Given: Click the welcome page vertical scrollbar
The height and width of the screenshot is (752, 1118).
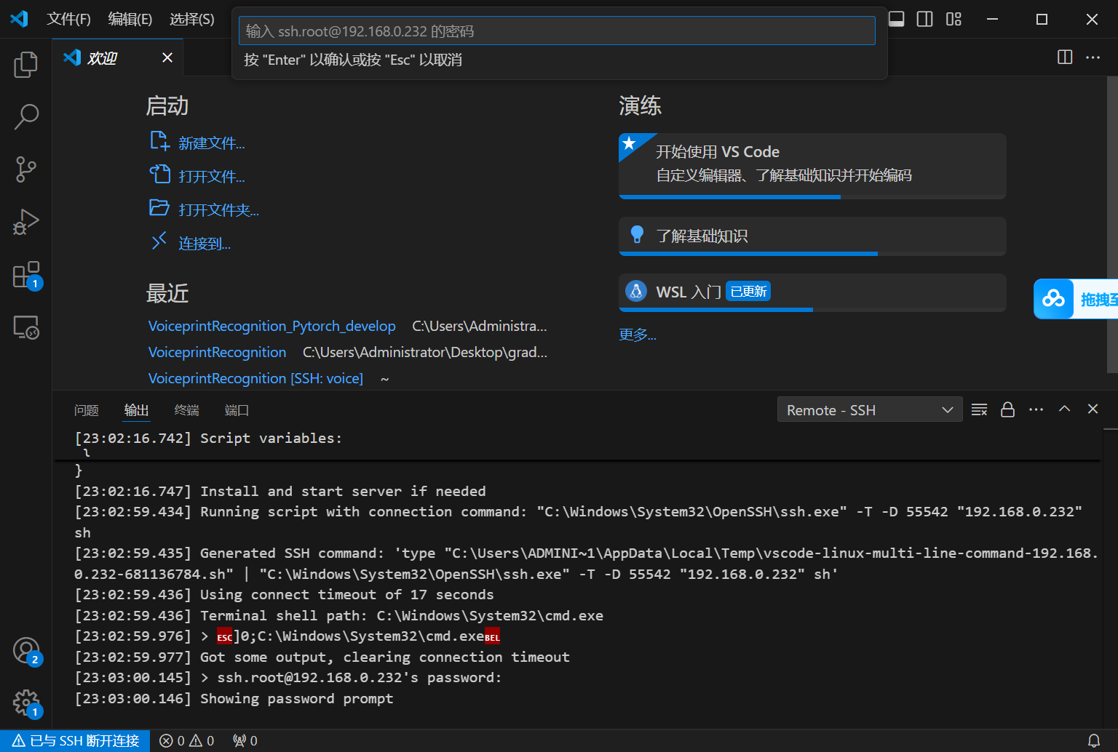Looking at the screenshot, I should point(1111,225).
